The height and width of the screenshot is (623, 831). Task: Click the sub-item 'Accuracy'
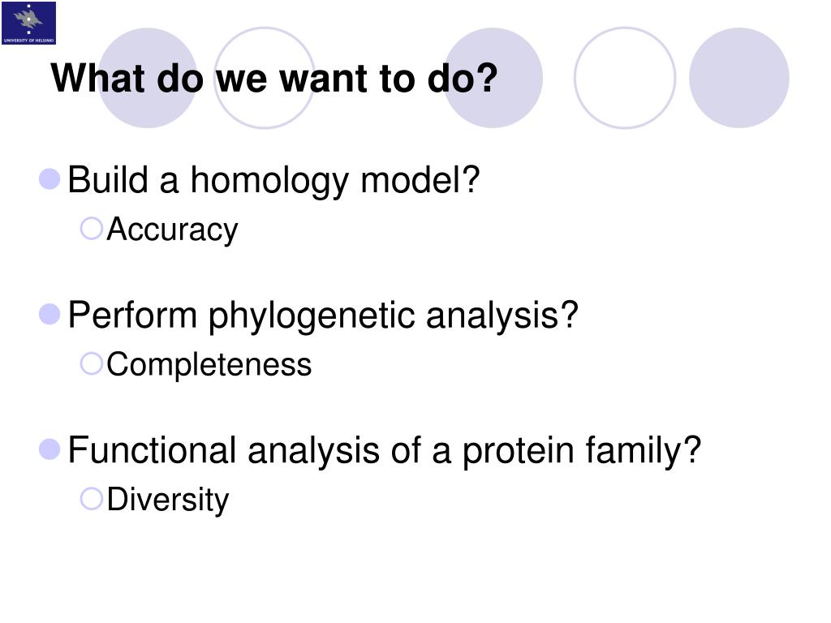[172, 230]
